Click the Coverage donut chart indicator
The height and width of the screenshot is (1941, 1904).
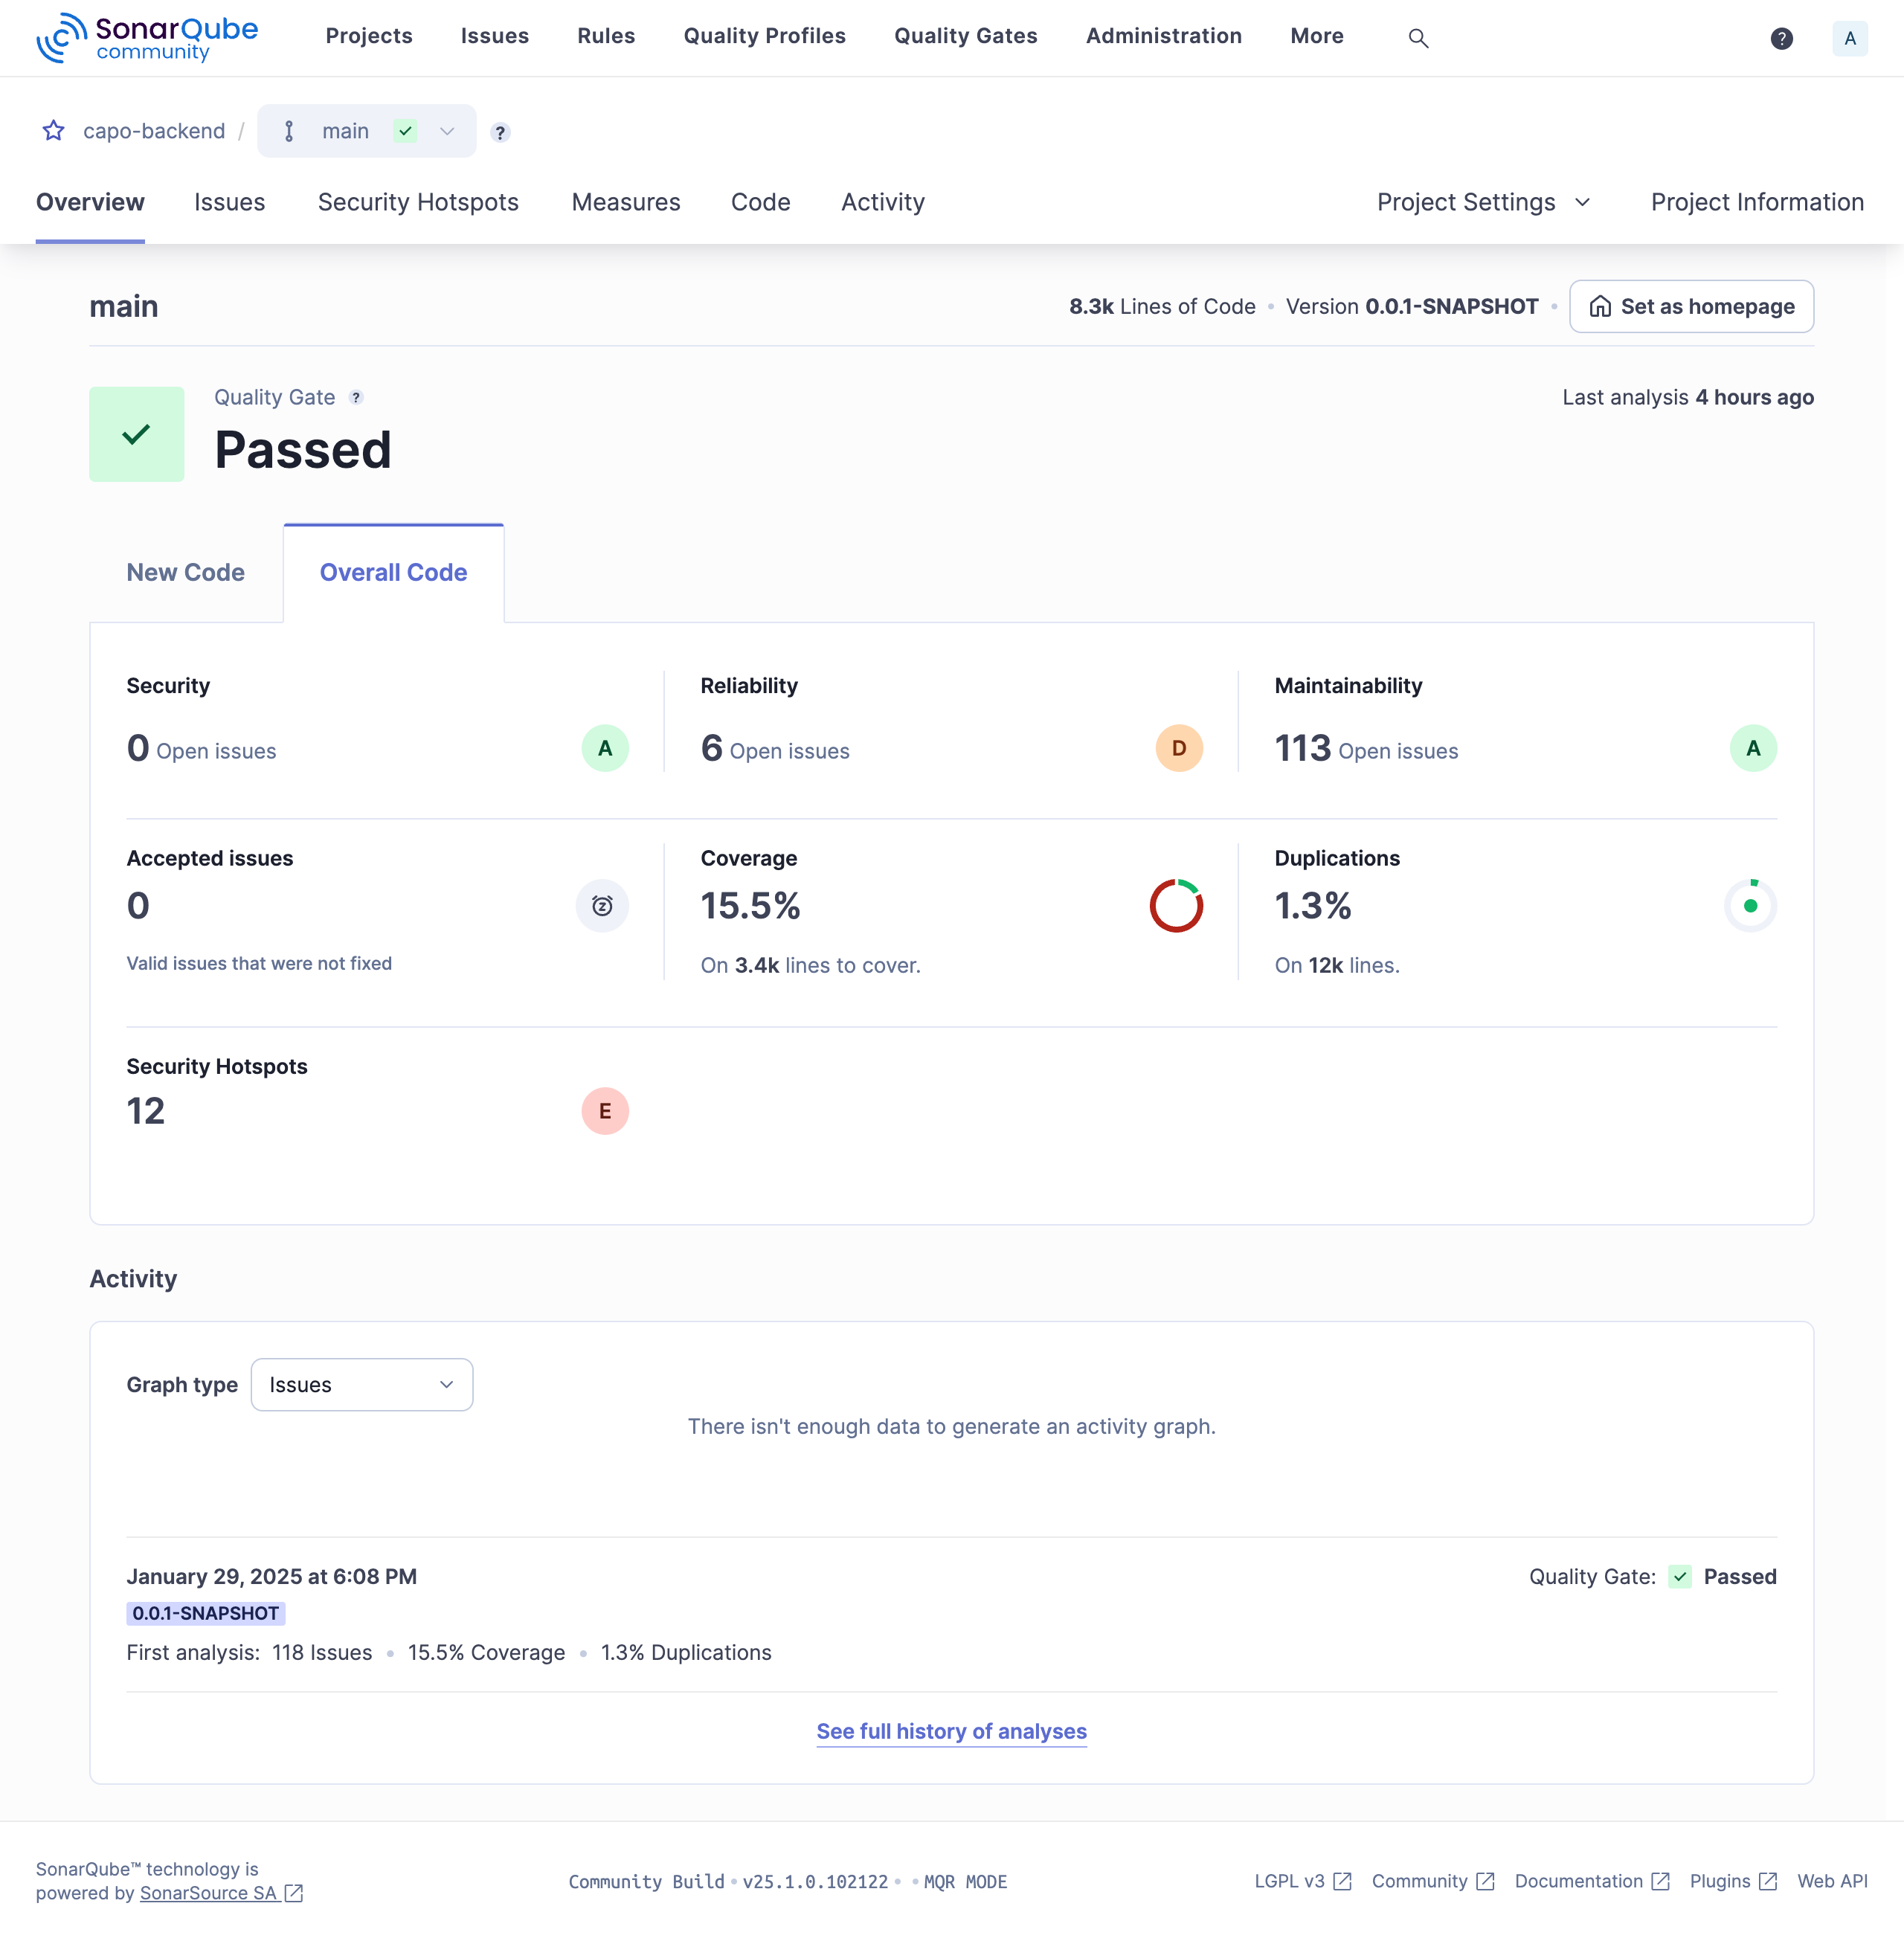pyautogui.click(x=1175, y=906)
